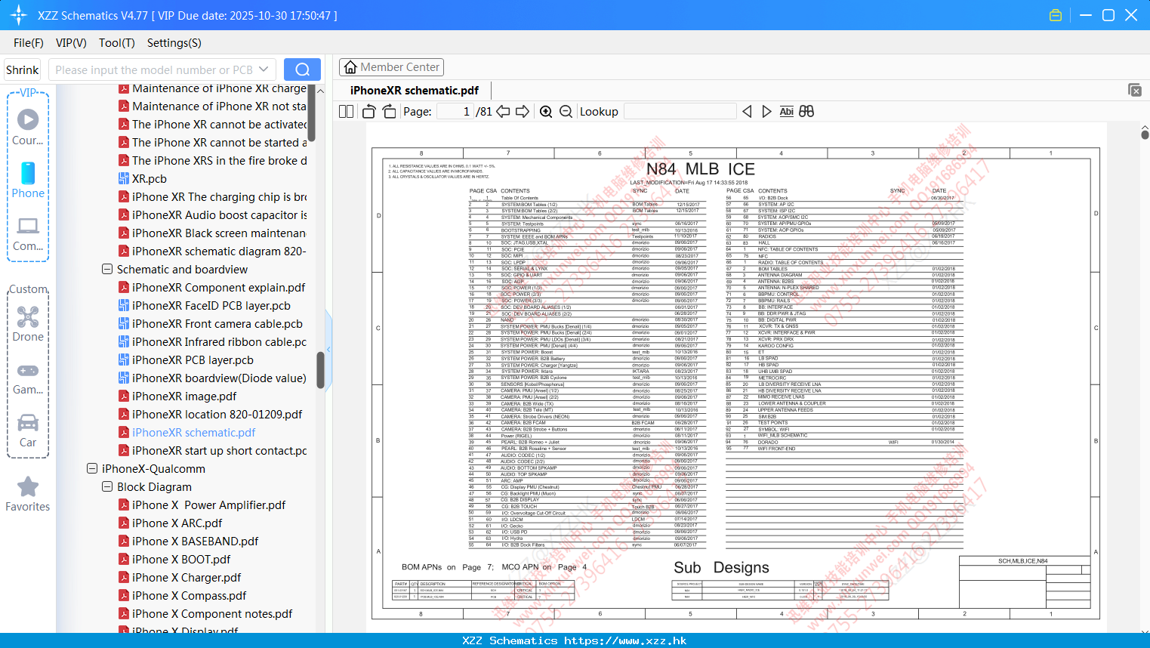Click the page number field
The image size is (1150, 648).
pyautogui.click(x=455, y=112)
